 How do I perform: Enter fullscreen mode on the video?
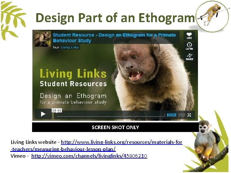coord(190,115)
